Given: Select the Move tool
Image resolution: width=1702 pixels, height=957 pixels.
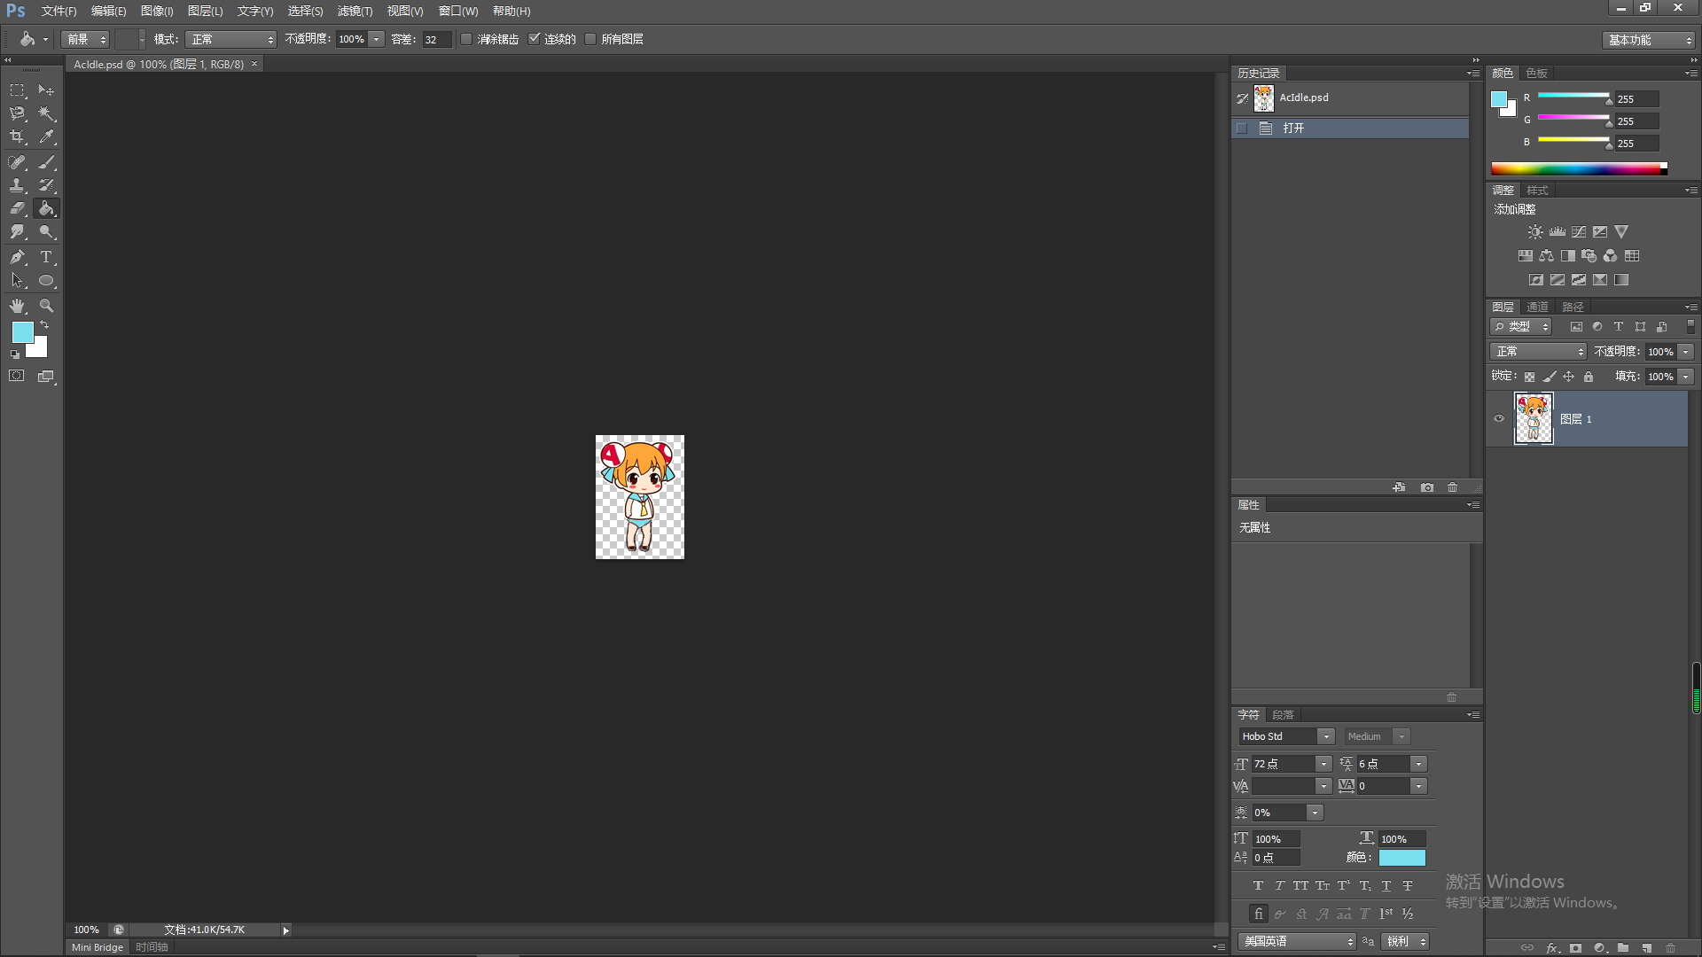Looking at the screenshot, I should tap(46, 90).
